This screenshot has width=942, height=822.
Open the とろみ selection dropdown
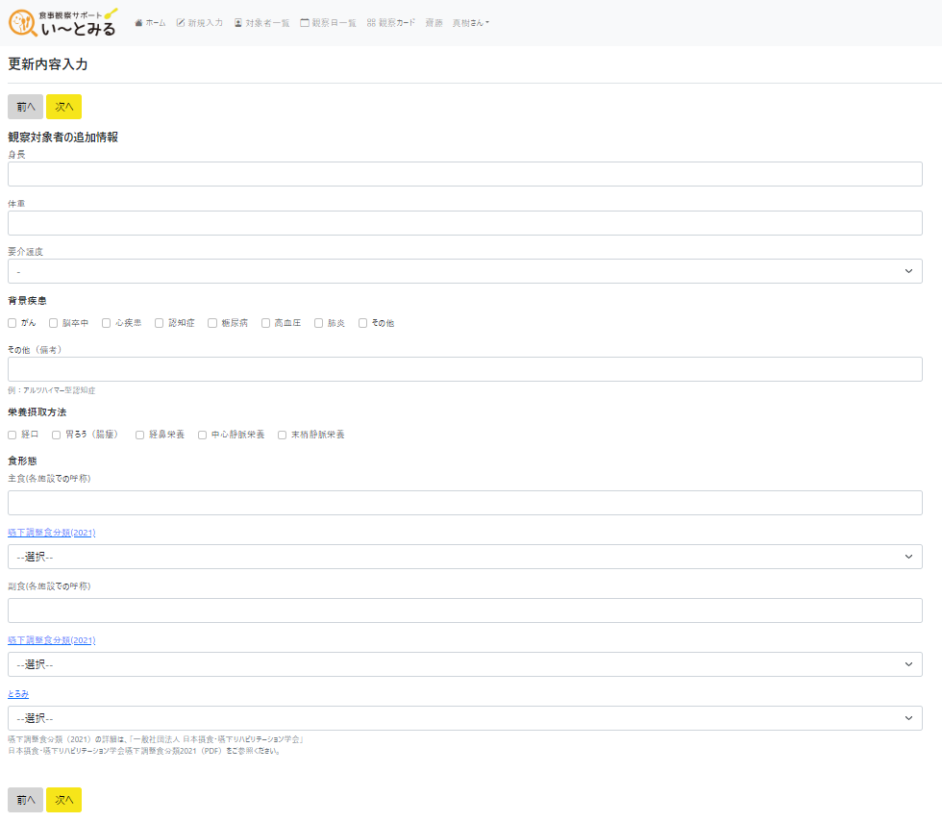coord(465,718)
